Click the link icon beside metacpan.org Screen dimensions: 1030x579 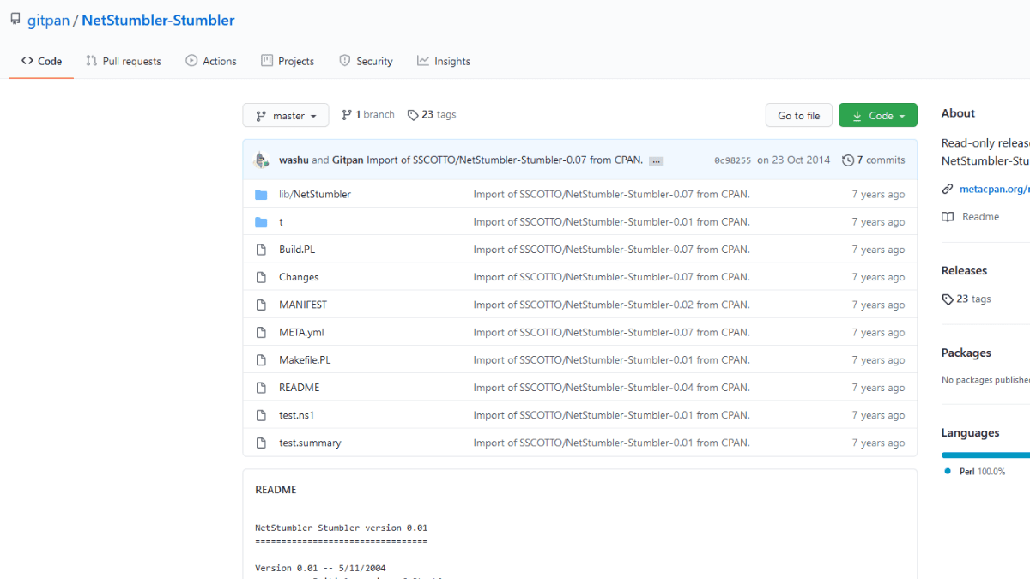[x=948, y=189]
